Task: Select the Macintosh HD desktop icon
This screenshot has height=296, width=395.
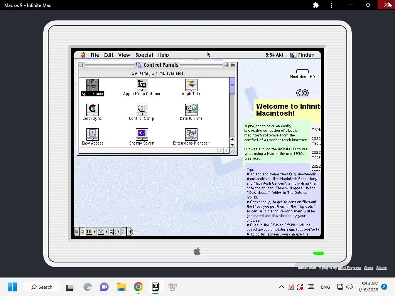Action: 302,71
